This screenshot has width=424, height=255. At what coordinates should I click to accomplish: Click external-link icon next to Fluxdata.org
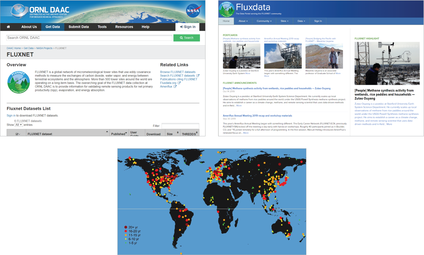[x=179, y=83]
